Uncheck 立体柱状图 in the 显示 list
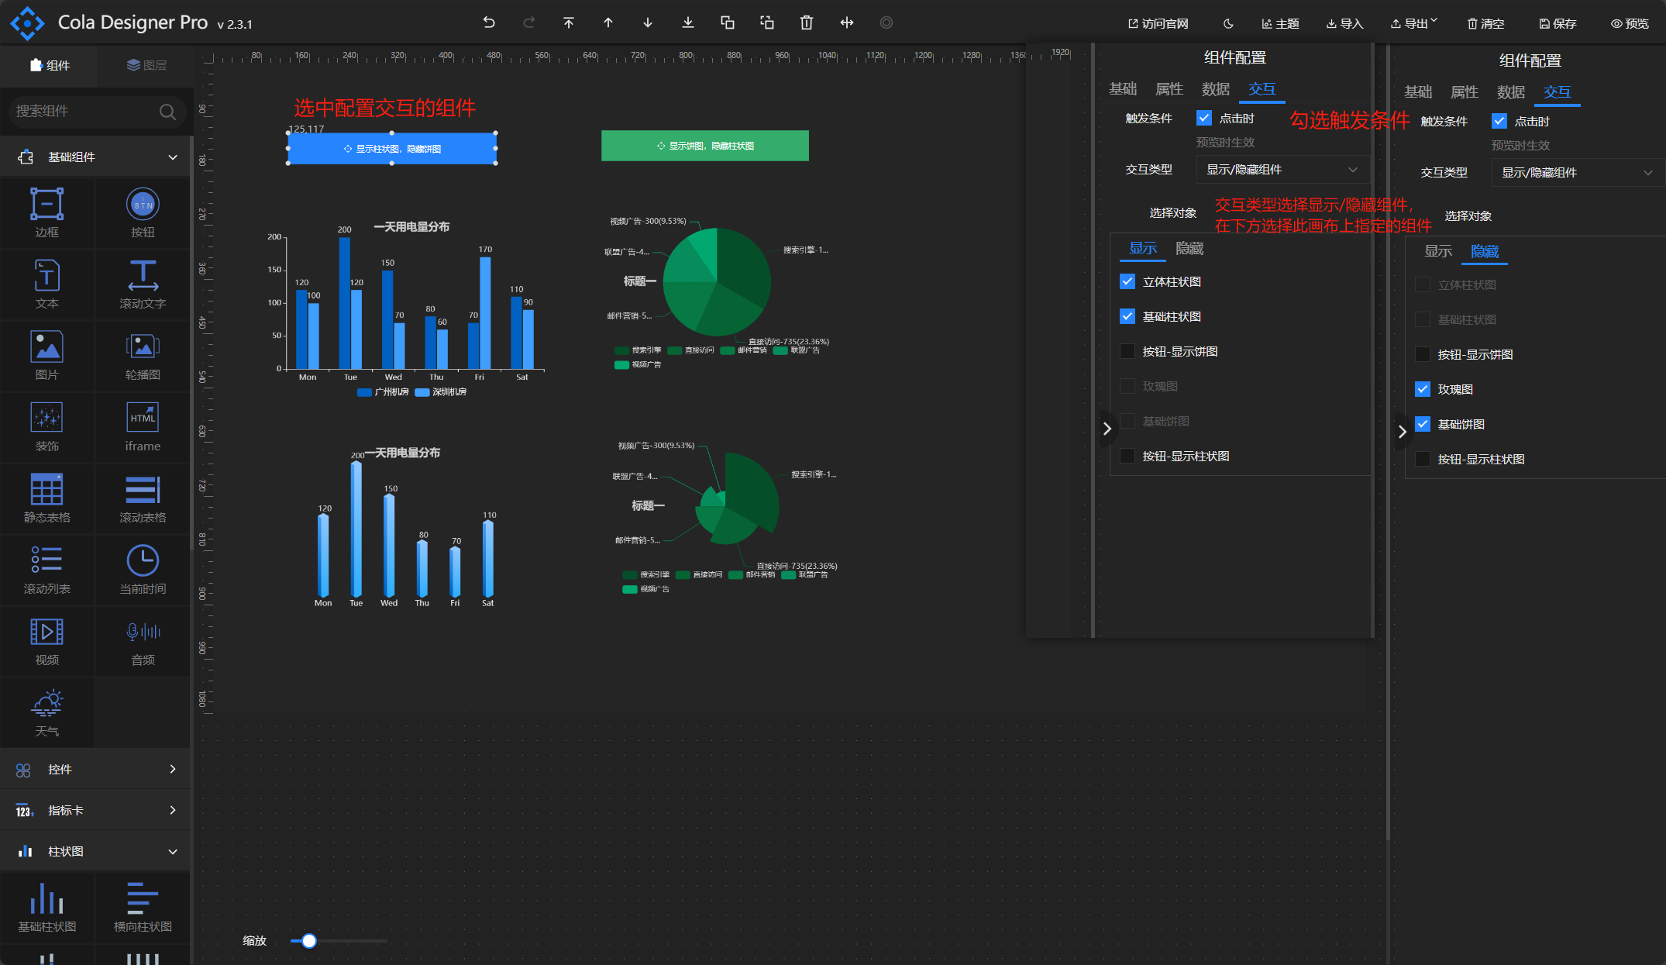Screen dimensions: 1666x965 (x=1127, y=281)
